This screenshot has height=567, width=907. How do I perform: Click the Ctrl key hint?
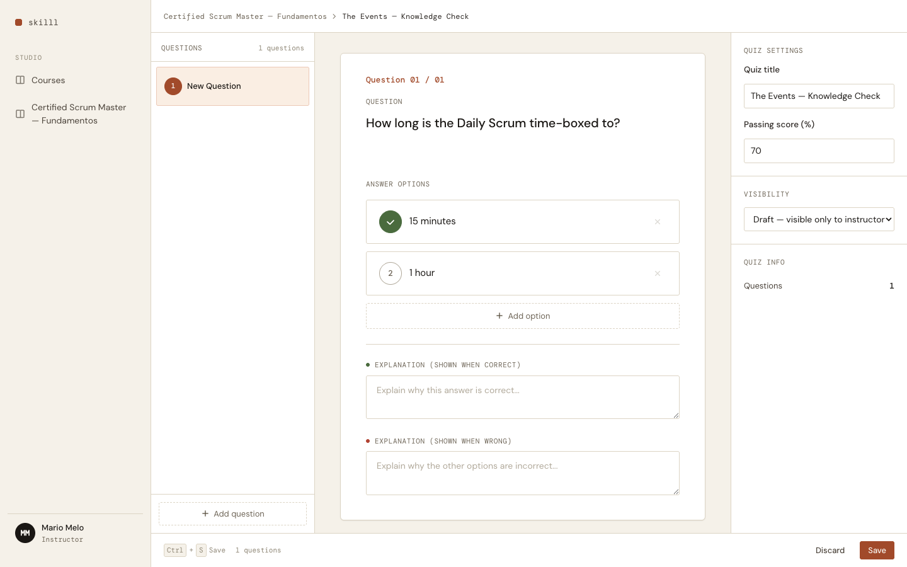(x=175, y=550)
